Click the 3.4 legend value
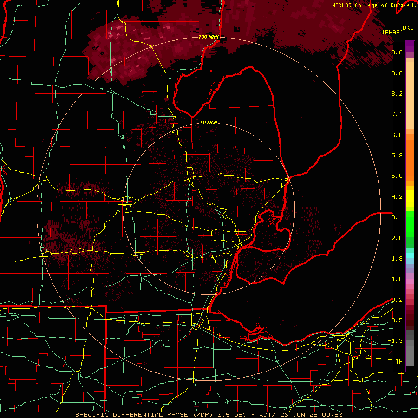 397,217
